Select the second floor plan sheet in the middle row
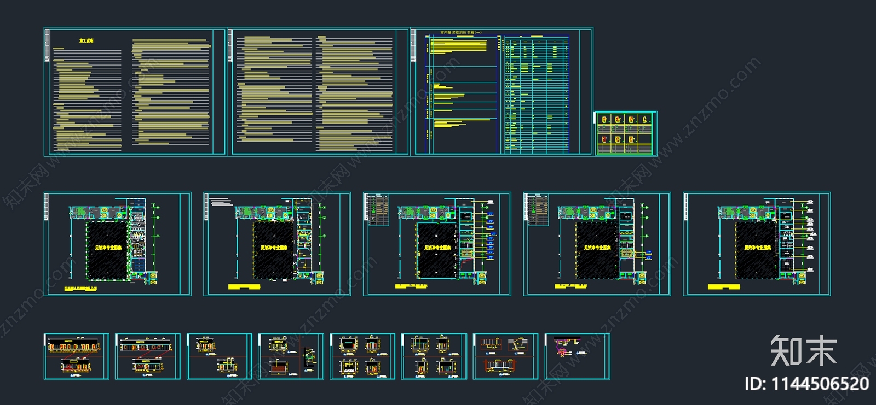876x405 pixels. [x=277, y=244]
